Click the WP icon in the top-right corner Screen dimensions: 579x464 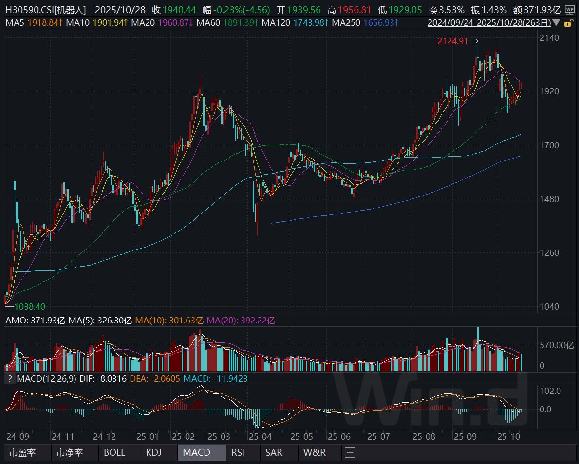click(x=569, y=10)
